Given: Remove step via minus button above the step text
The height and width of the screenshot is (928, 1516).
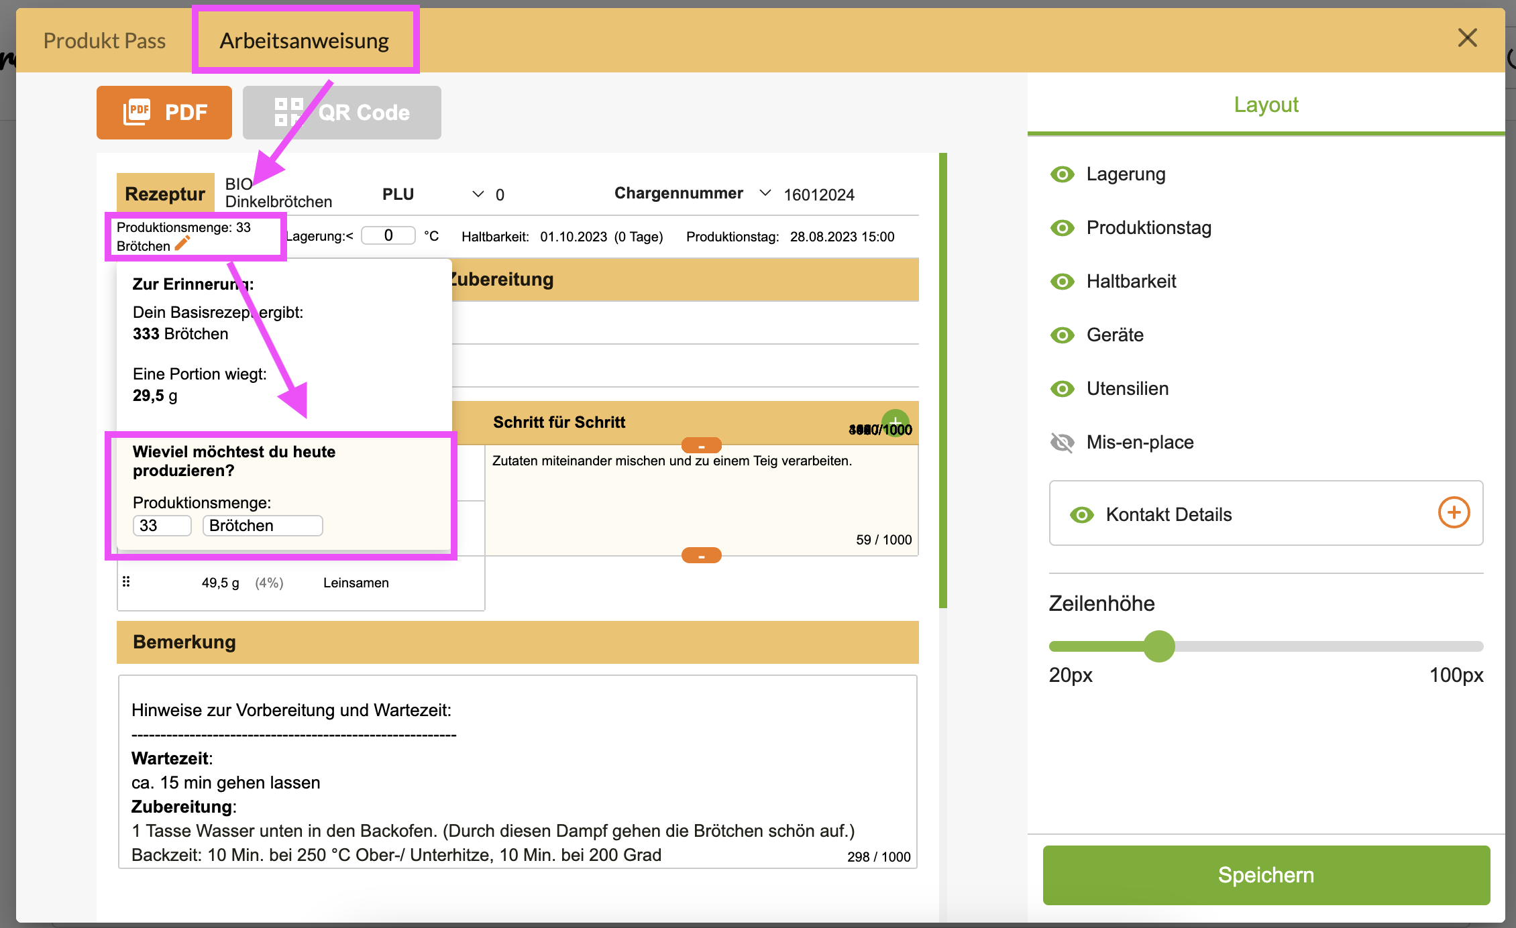Looking at the screenshot, I should coord(701,445).
